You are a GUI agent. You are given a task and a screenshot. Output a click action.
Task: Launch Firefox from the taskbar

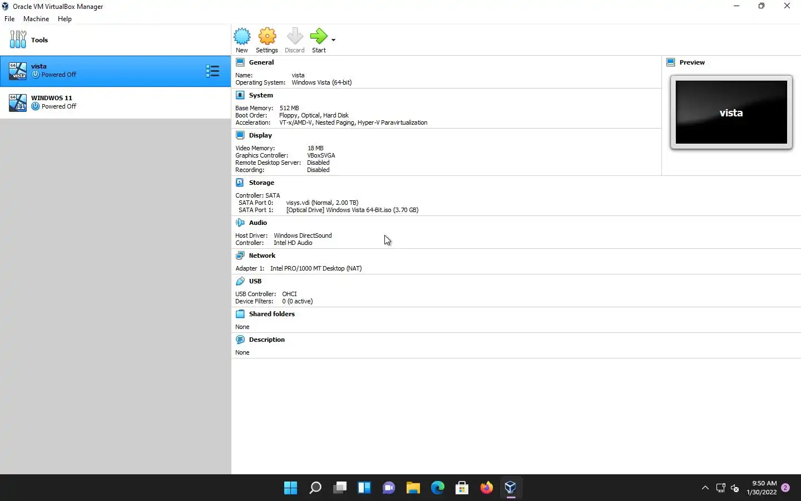click(x=486, y=488)
